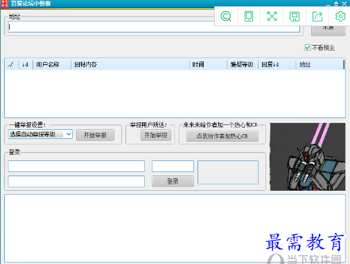
Task: Open the 选择自动举报等级 dropdown
Action: pyautogui.click(x=40, y=134)
